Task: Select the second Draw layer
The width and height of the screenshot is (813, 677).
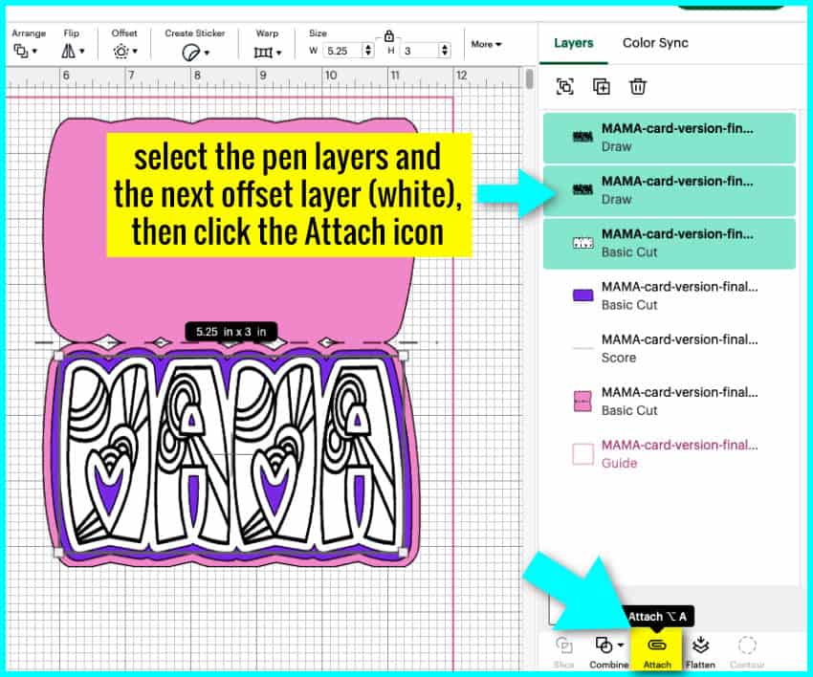Action: click(670, 190)
